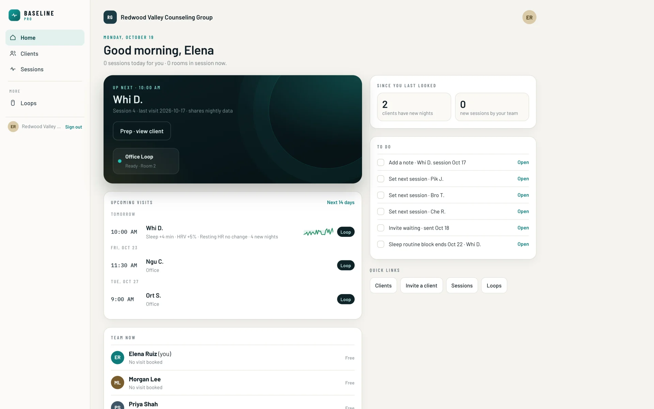Click Redwood Valley Counseling Group title
This screenshot has width=654, height=409.
(167, 17)
